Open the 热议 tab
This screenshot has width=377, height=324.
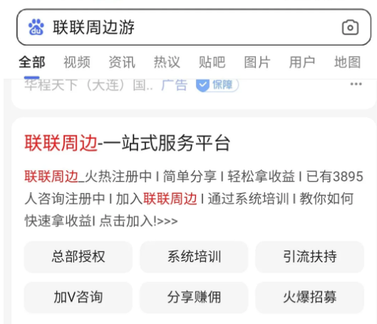click(167, 62)
